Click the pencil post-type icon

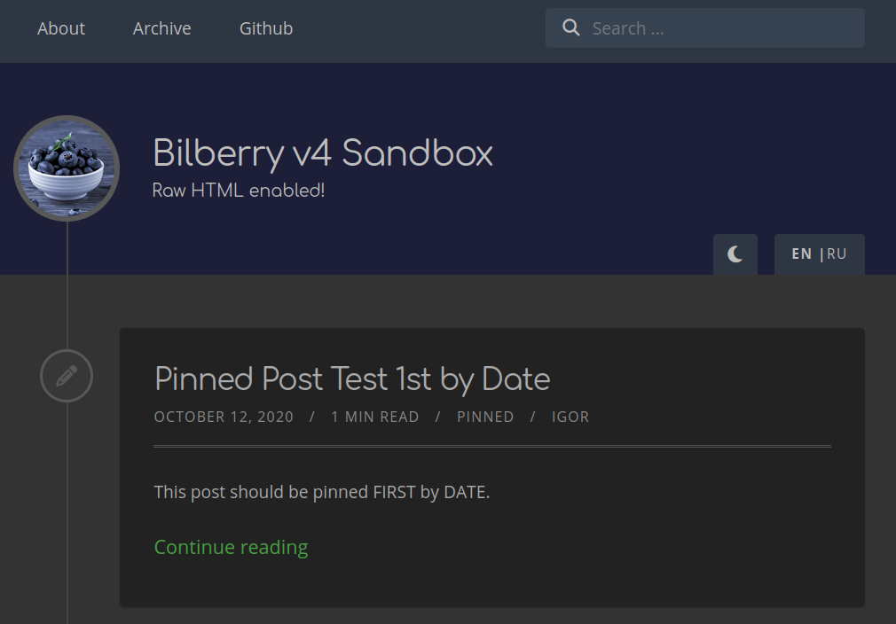tap(67, 376)
